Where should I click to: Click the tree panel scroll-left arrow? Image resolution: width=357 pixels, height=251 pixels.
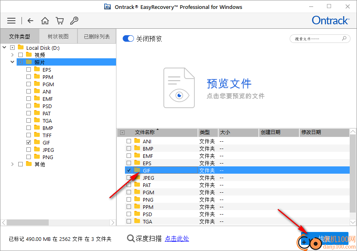pos(4,223)
